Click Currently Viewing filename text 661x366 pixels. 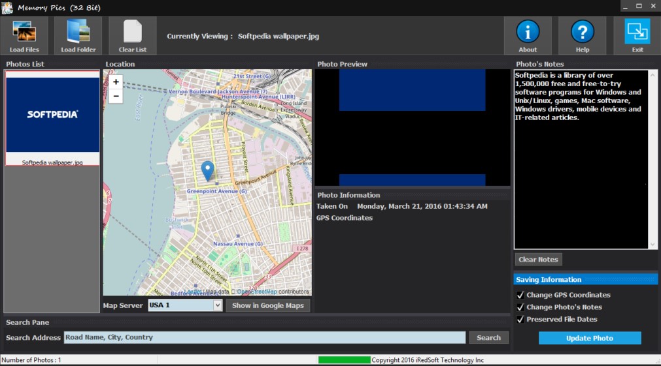[x=279, y=36]
